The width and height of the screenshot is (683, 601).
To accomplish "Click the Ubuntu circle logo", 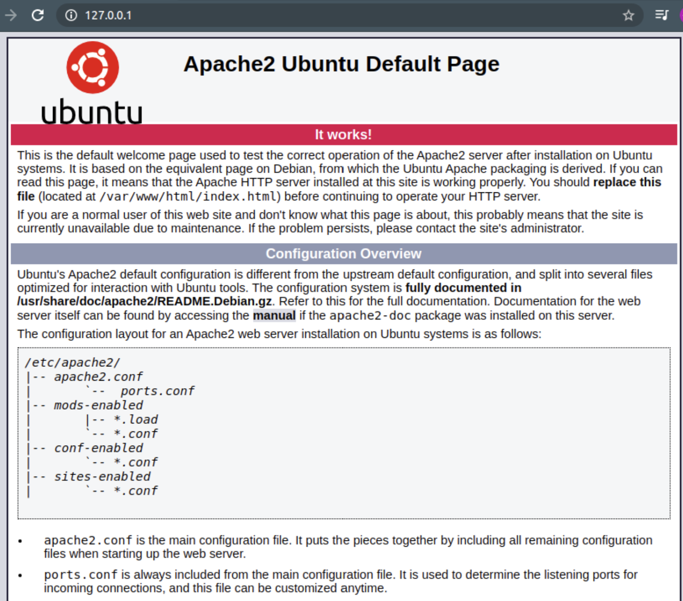I will point(93,68).
